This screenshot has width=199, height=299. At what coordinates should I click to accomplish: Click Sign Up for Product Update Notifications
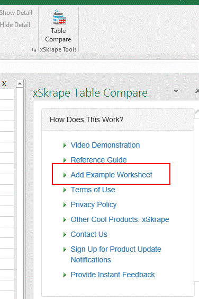pyautogui.click(x=116, y=254)
